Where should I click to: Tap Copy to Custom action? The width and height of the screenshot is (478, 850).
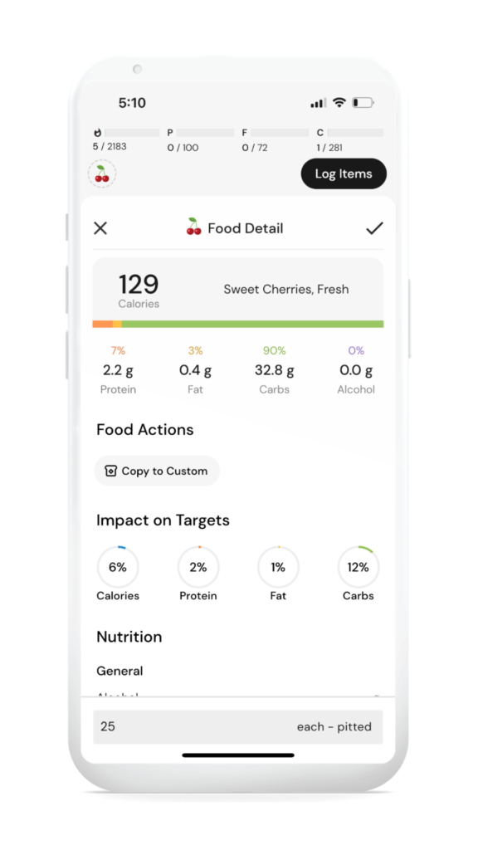(x=156, y=471)
